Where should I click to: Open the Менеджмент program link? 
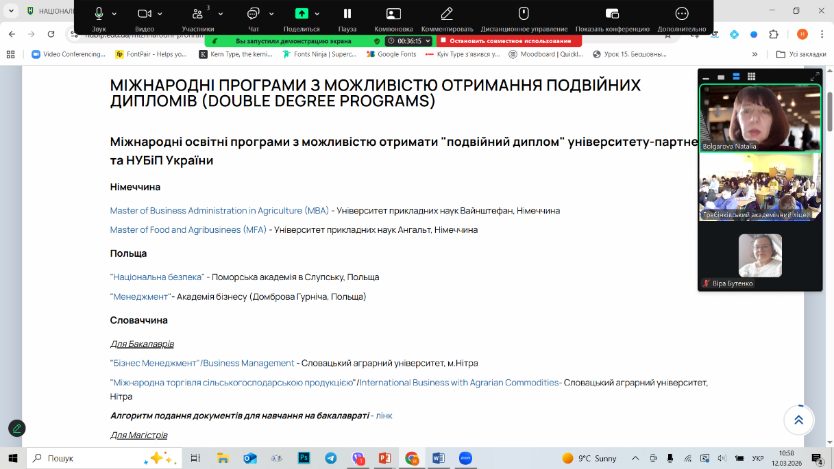(140, 296)
